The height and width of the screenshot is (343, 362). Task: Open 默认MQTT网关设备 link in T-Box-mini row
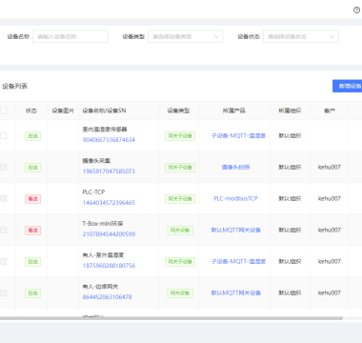tap(236, 230)
